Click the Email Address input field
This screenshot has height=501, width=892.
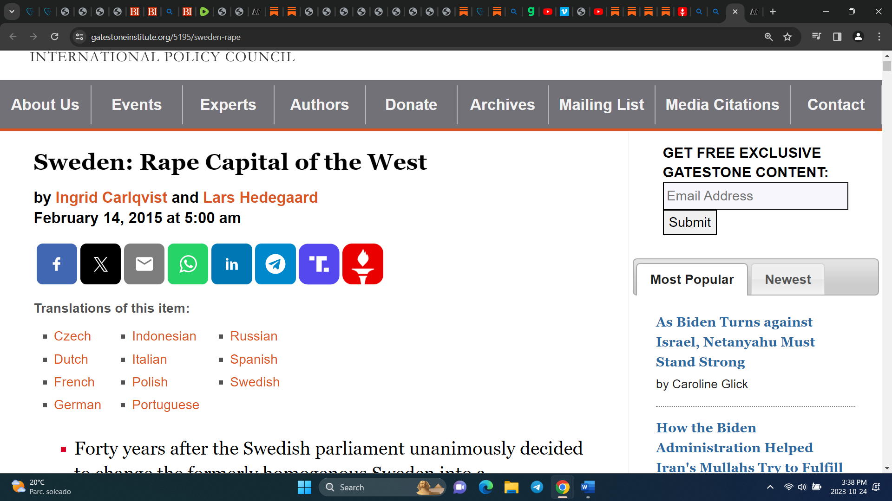(x=755, y=196)
